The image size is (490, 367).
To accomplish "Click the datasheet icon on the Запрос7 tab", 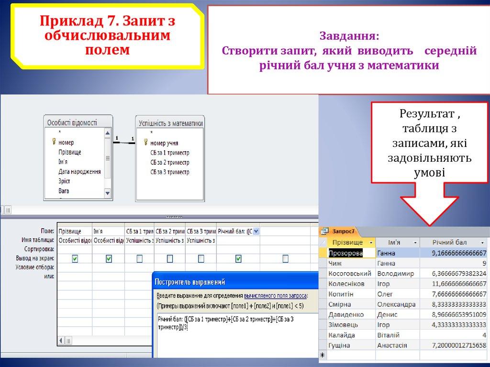I will coord(325,230).
